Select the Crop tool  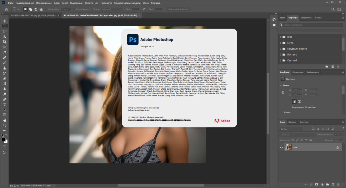point(5,42)
